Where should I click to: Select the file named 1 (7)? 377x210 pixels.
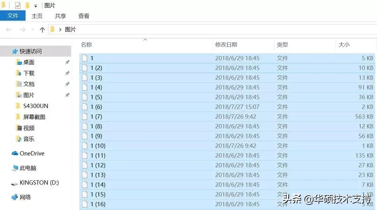[97, 116]
